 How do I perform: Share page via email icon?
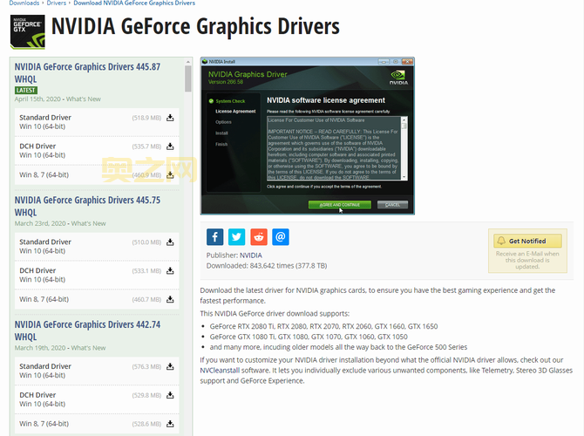click(x=280, y=236)
